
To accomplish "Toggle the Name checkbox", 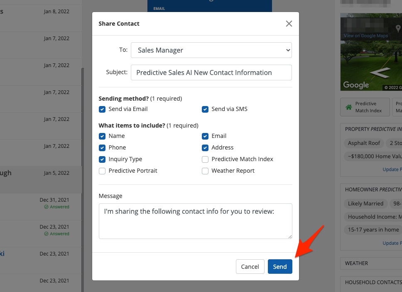I will point(102,136).
